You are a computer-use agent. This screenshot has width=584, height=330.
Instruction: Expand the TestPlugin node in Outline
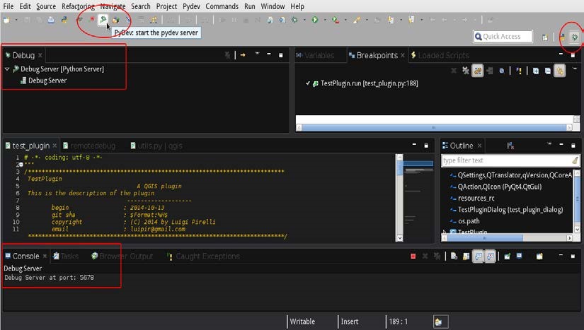445,232
